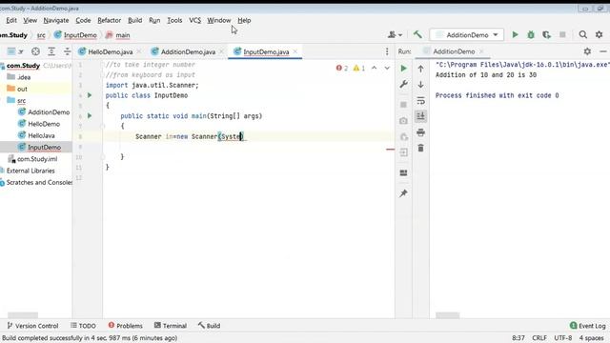This screenshot has width=610, height=343.
Task: Click the exit icon in the Run panel
Action: (403, 152)
